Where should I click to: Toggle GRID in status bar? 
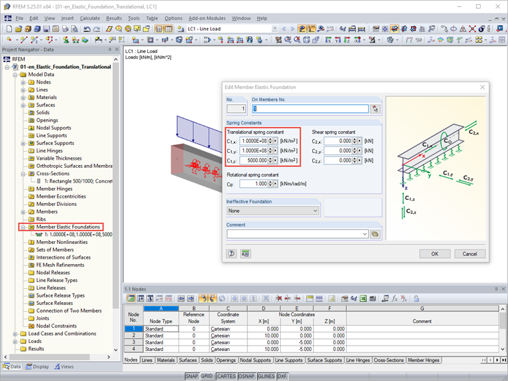tap(207, 376)
